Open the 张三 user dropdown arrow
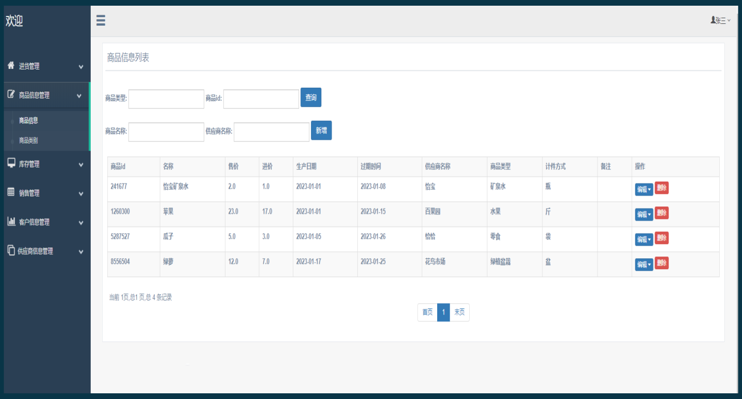This screenshot has height=399, width=742. pyautogui.click(x=729, y=21)
